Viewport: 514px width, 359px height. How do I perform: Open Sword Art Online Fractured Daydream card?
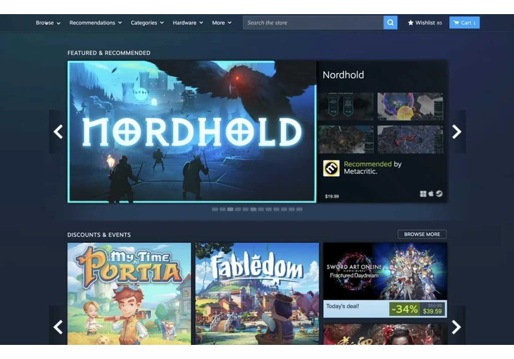click(385, 280)
